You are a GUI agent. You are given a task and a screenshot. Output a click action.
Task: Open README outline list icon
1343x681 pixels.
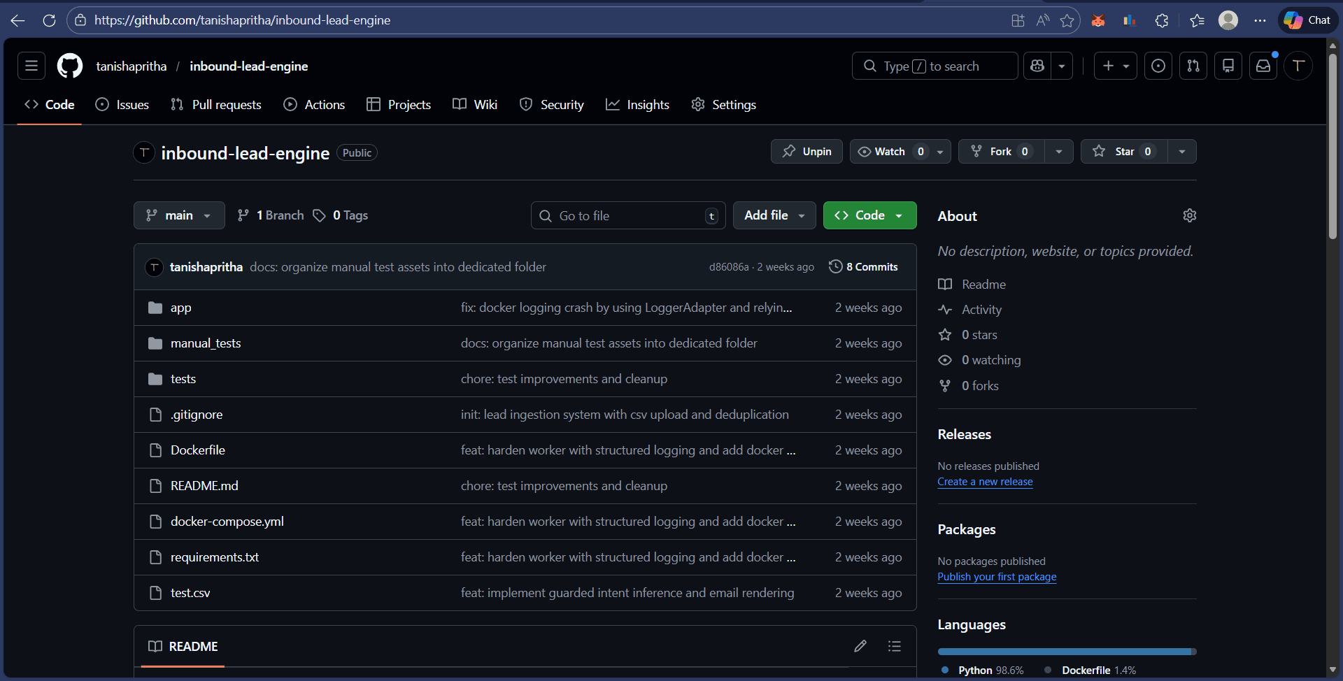pyautogui.click(x=895, y=646)
